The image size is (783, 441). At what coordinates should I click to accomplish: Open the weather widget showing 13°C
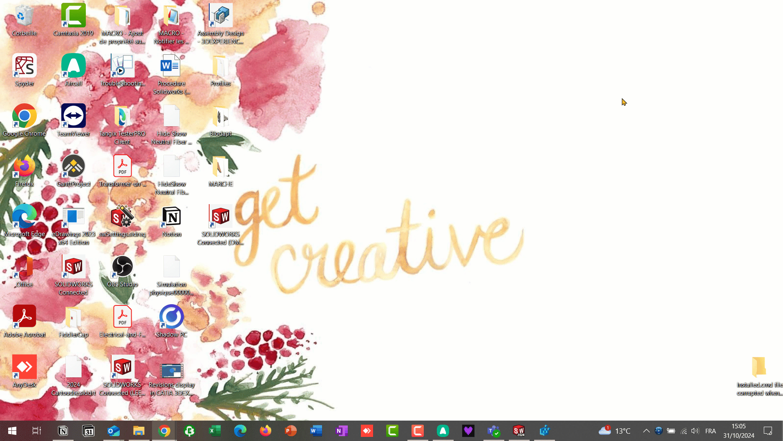614,431
